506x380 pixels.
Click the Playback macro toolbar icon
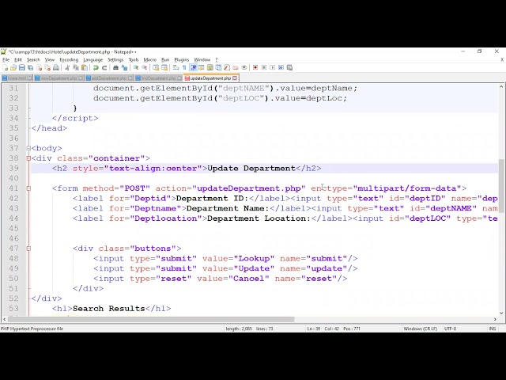[272, 68]
